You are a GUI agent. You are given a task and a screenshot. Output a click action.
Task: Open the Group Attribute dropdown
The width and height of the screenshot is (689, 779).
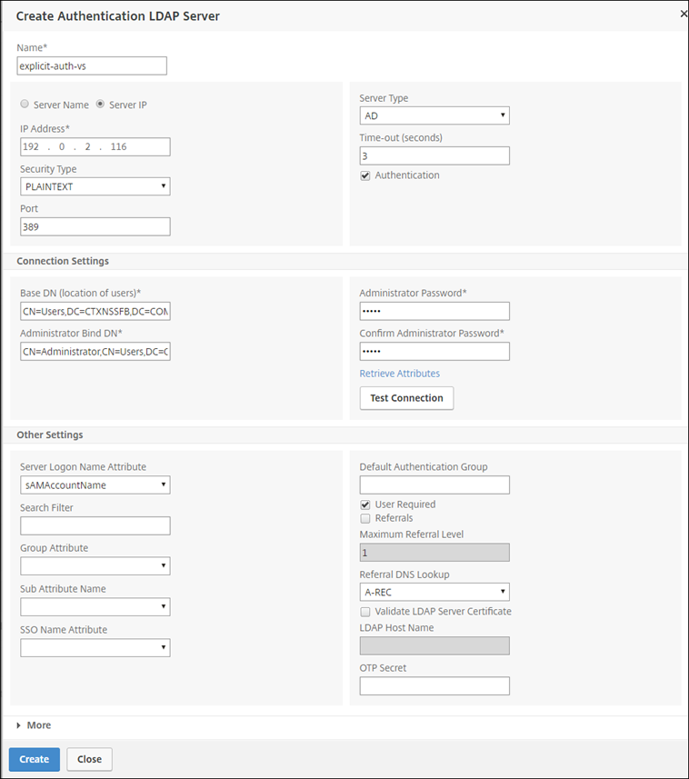[x=95, y=565]
